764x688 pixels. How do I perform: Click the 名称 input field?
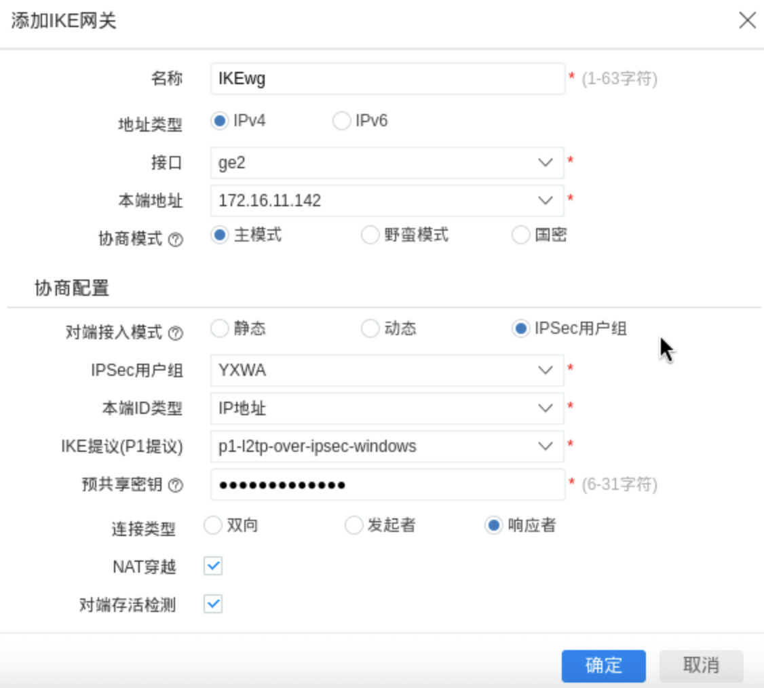pyautogui.click(x=387, y=79)
